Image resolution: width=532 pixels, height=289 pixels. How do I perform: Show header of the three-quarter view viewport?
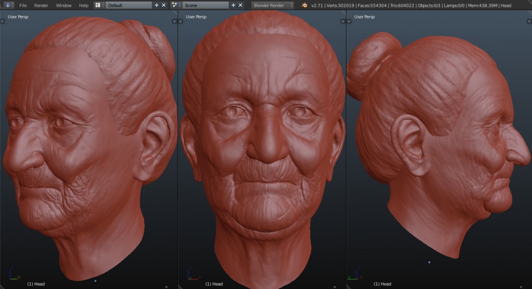pos(166,287)
